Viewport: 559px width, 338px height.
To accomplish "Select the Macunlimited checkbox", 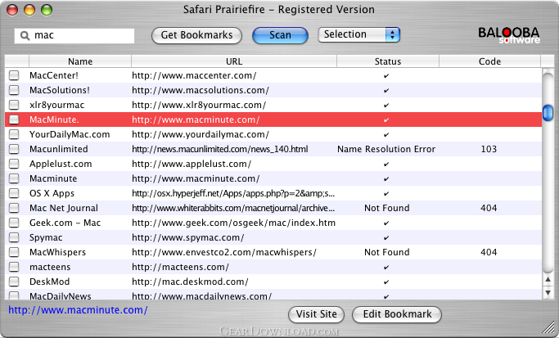I will point(14,149).
